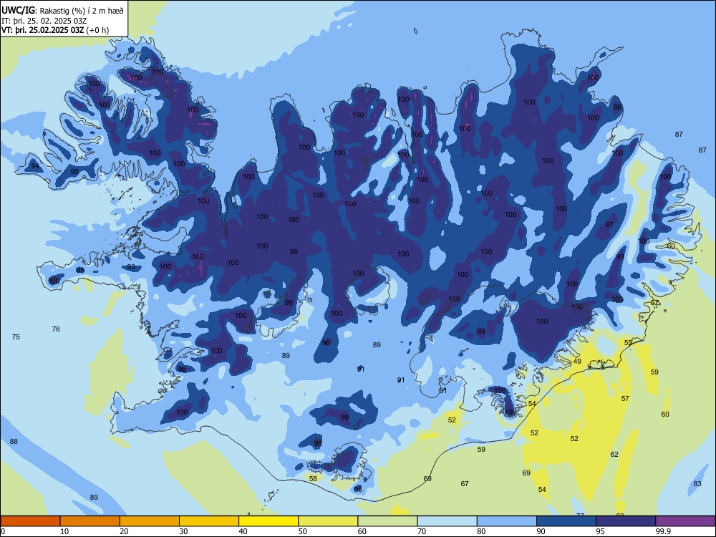Click the 0–10 dark orange legend swatch
The image size is (716, 537).
click(30, 521)
